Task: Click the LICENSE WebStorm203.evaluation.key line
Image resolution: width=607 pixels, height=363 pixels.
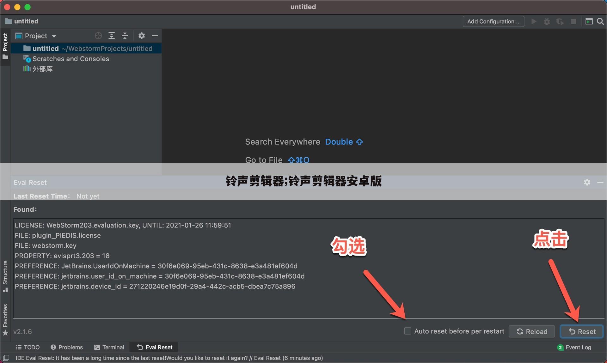Action: (123, 225)
